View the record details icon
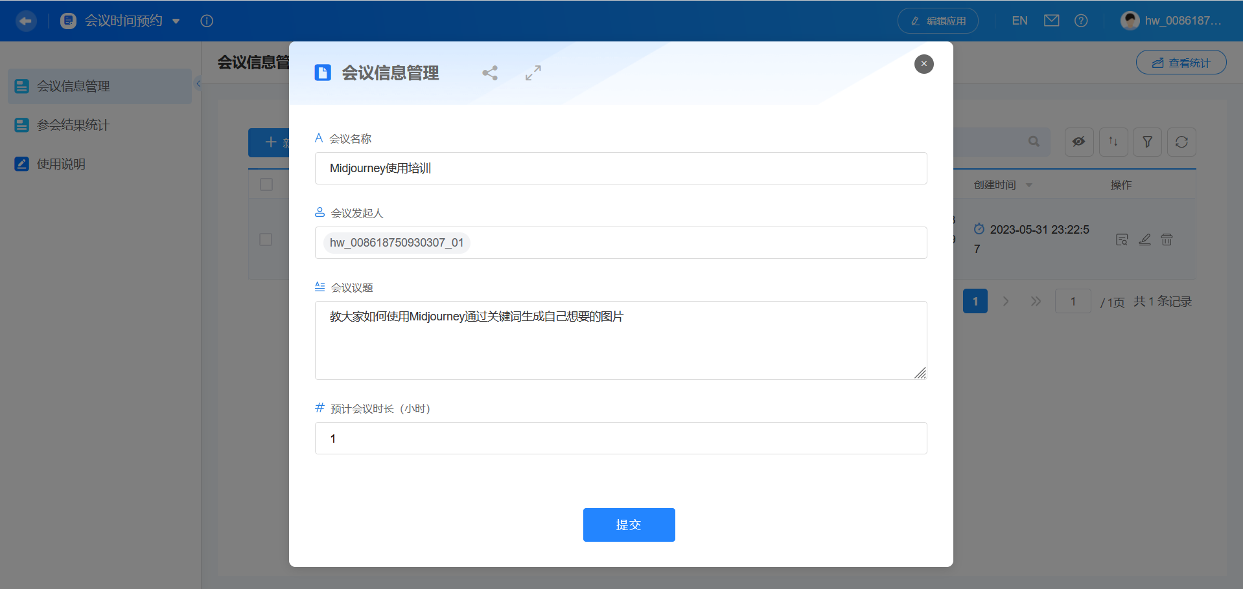Image resolution: width=1243 pixels, height=589 pixels. point(1122,239)
